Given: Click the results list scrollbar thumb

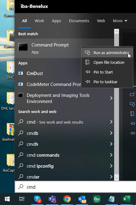Looking at the screenshot, I should click(x=117, y=131).
